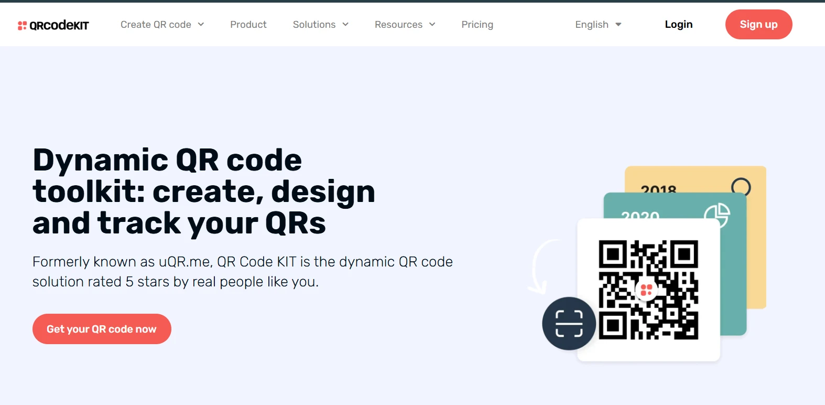Click the pie chart icon on the teal card
Screen dimensions: 825x405
click(717, 215)
